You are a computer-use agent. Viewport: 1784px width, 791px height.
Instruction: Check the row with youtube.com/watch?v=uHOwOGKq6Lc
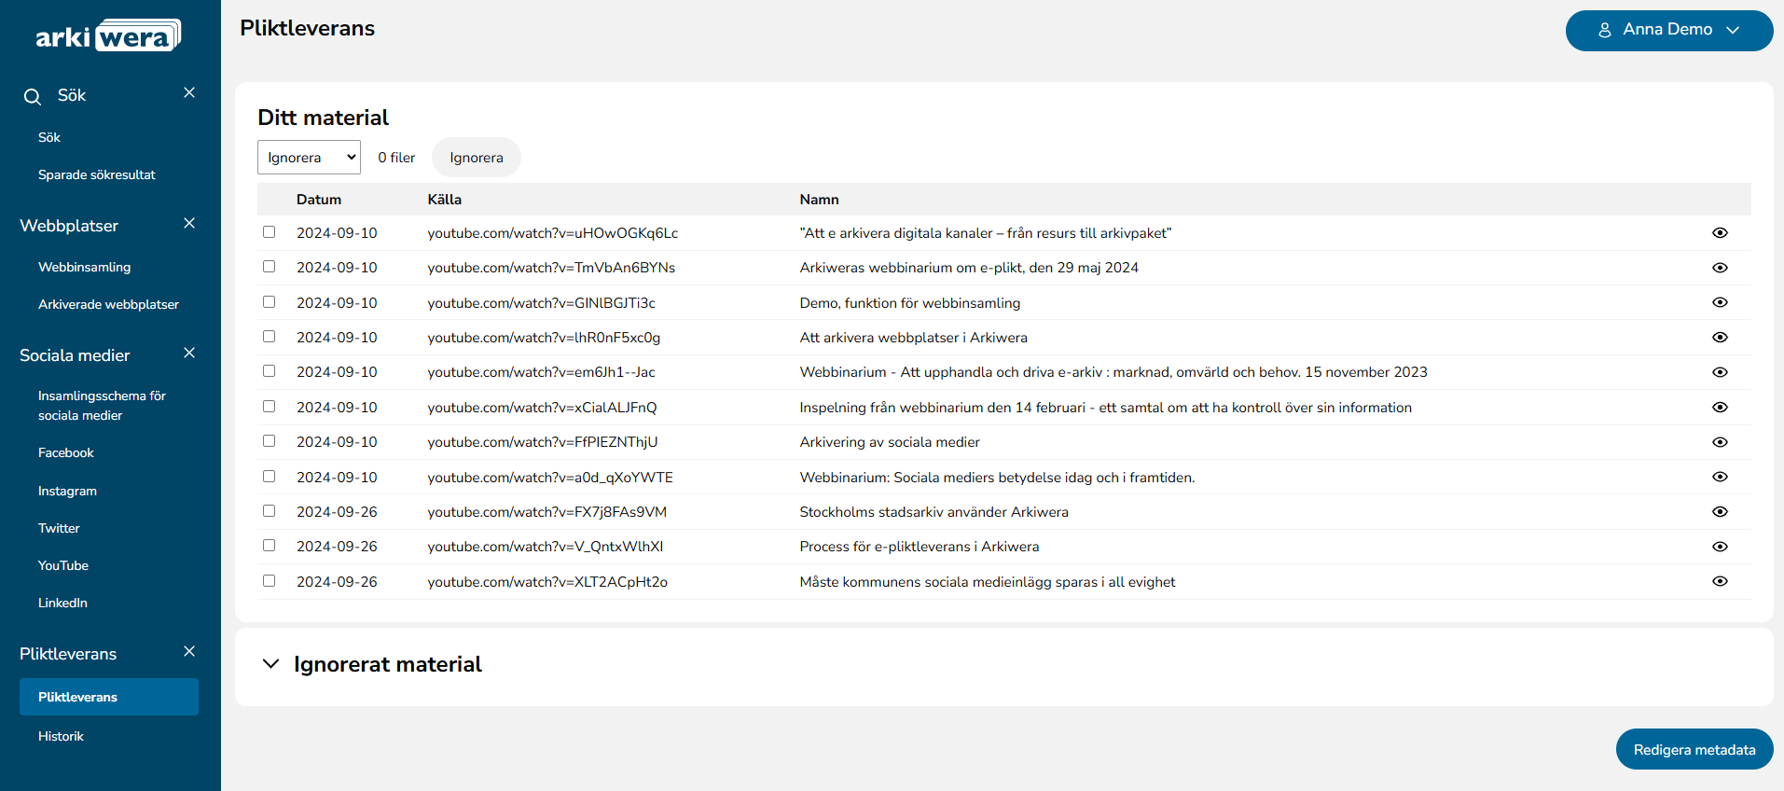(x=270, y=232)
